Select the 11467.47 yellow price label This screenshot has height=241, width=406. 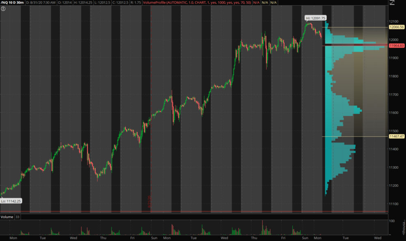pos(397,136)
